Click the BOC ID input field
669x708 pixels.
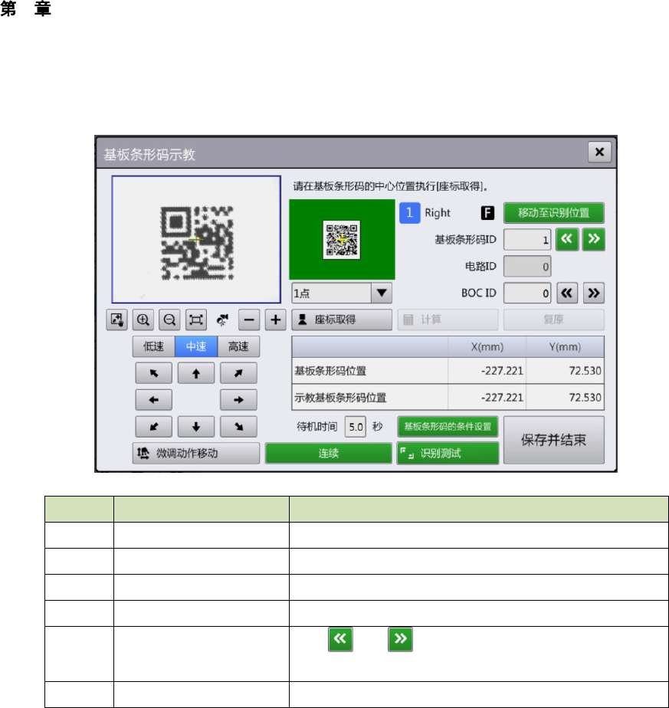[x=527, y=293]
